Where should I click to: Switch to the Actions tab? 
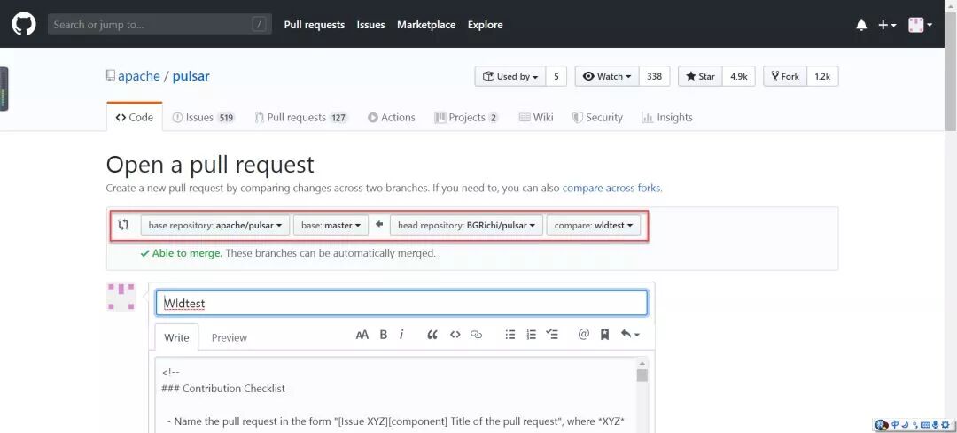pyautogui.click(x=392, y=117)
